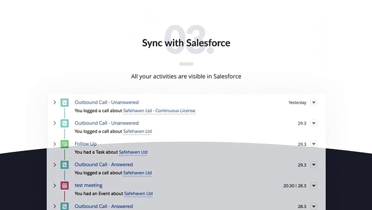
Task: Open action dropdown for Follow Up row
Action: [x=314, y=144]
